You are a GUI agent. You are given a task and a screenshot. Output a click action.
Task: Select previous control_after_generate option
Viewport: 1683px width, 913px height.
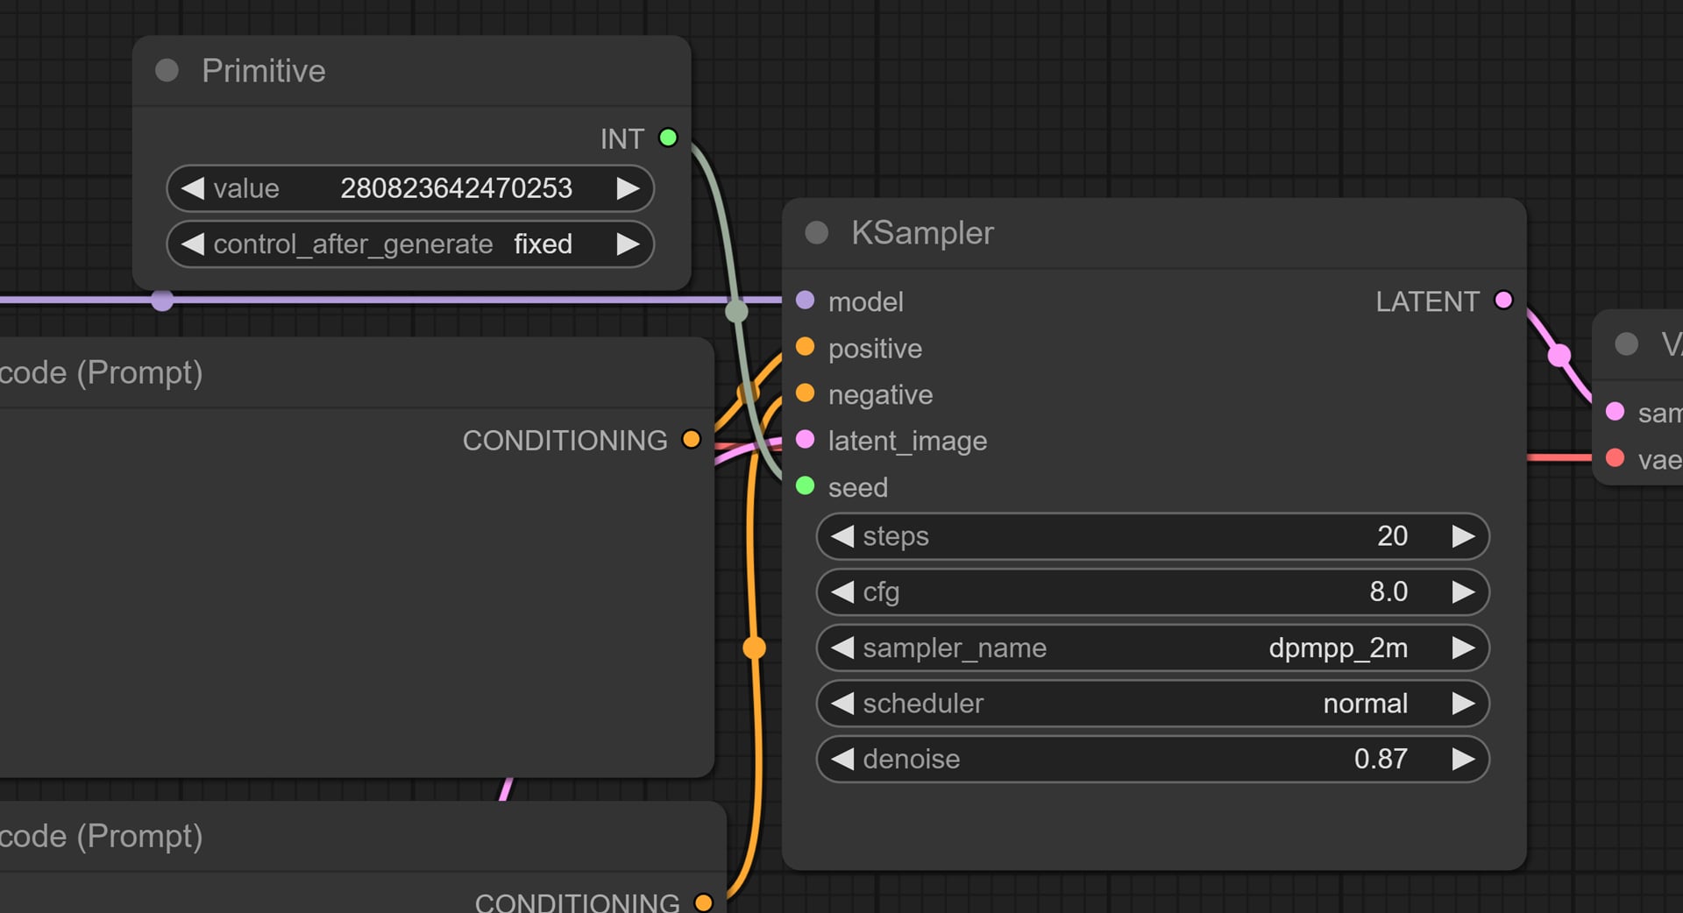pyautogui.click(x=193, y=244)
